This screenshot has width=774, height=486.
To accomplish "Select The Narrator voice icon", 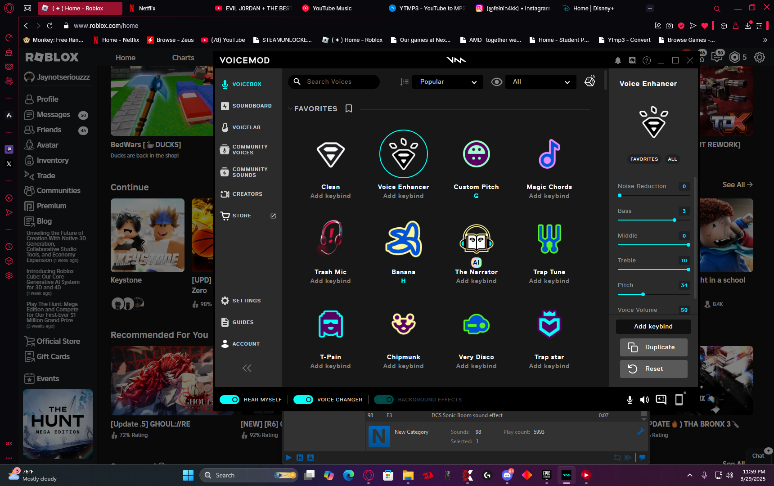I will 477,239.
